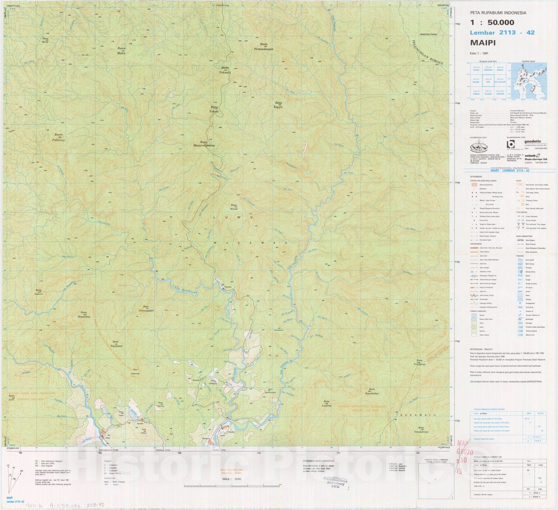The height and width of the screenshot is (510, 558).
Task: Toggle the Sawah legend hatch square
Action: [474, 315]
